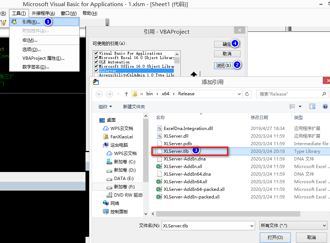Click 新建文件夹 new folder button

[134, 107]
